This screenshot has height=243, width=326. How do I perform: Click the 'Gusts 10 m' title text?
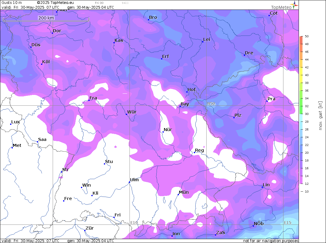12,3
